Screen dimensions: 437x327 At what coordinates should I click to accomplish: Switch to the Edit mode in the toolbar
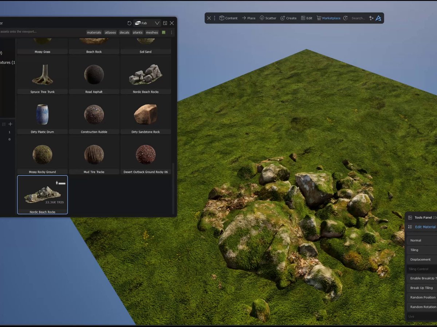click(307, 18)
